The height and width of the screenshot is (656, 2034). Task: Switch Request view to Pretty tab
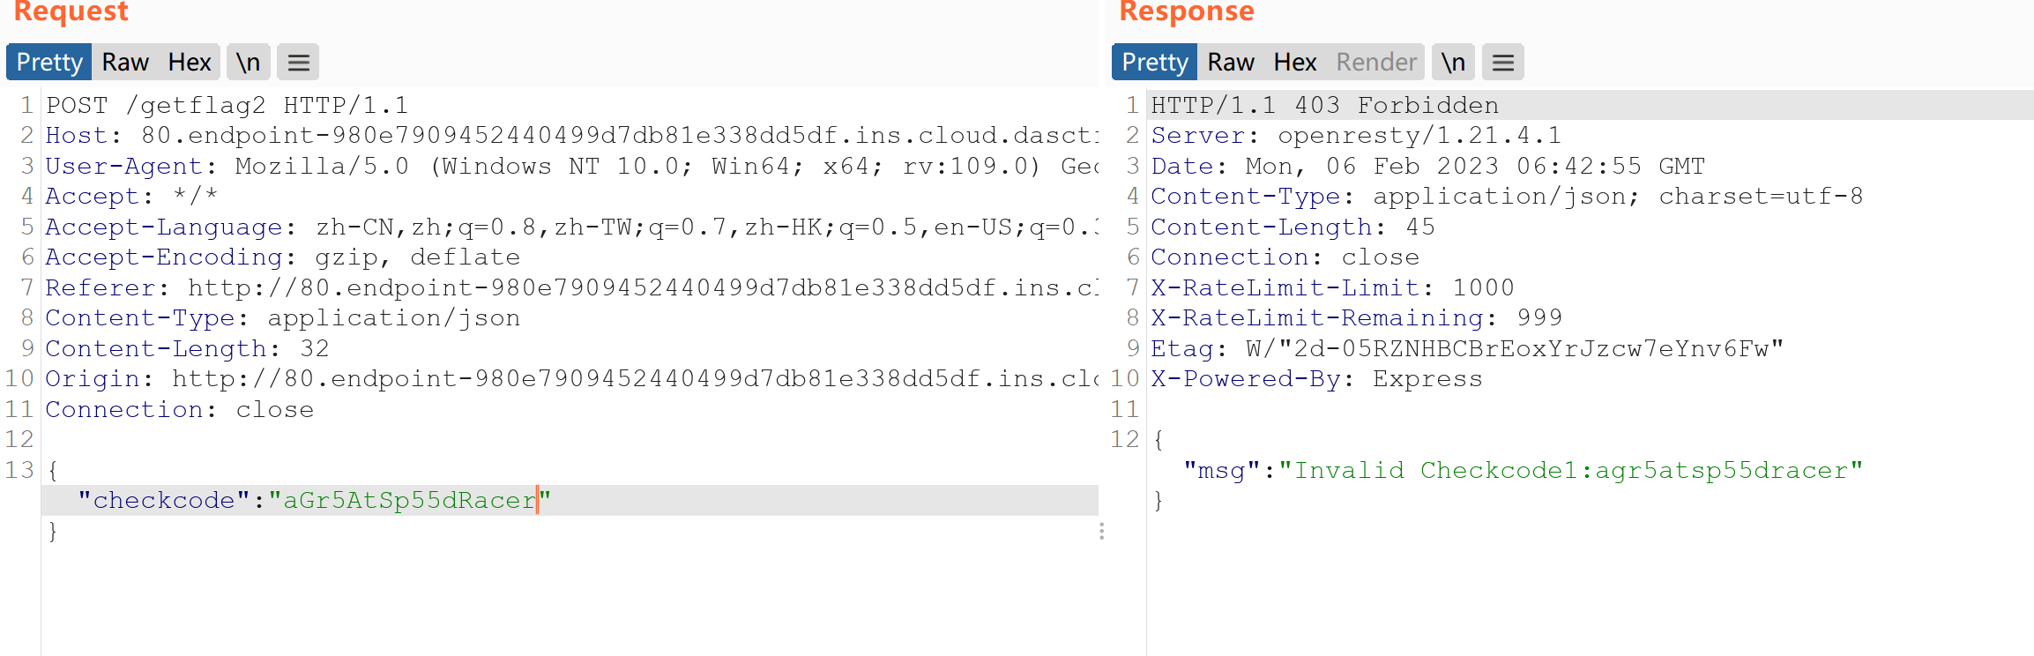[48, 63]
